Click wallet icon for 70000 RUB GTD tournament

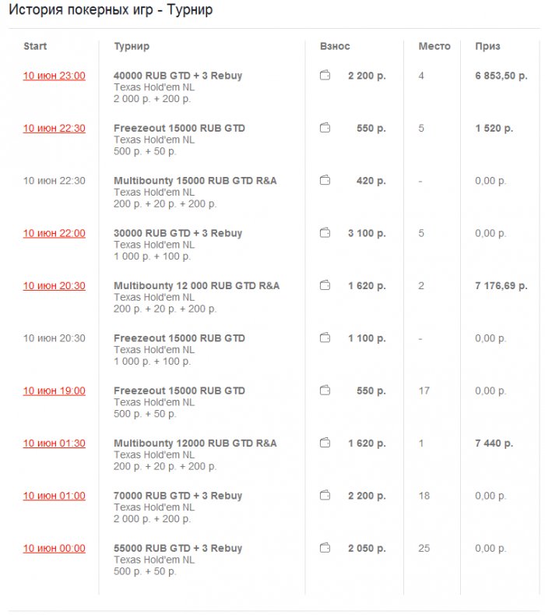coord(325,496)
